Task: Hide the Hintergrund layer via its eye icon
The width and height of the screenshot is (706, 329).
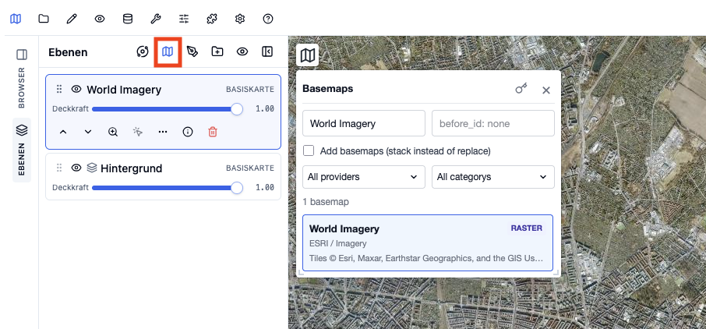Action: point(76,168)
